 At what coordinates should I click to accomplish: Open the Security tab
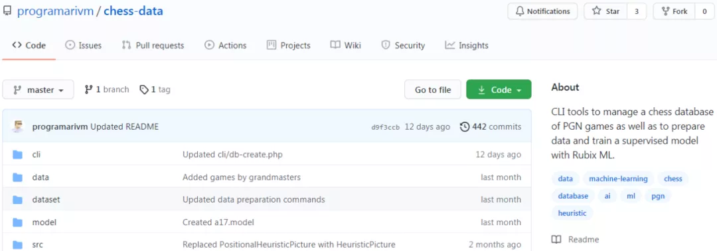point(403,45)
